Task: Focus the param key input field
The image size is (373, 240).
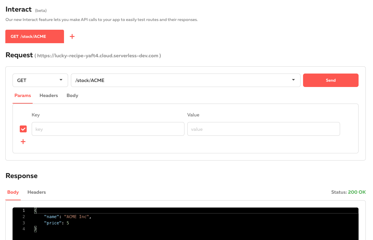Action: 108,129
